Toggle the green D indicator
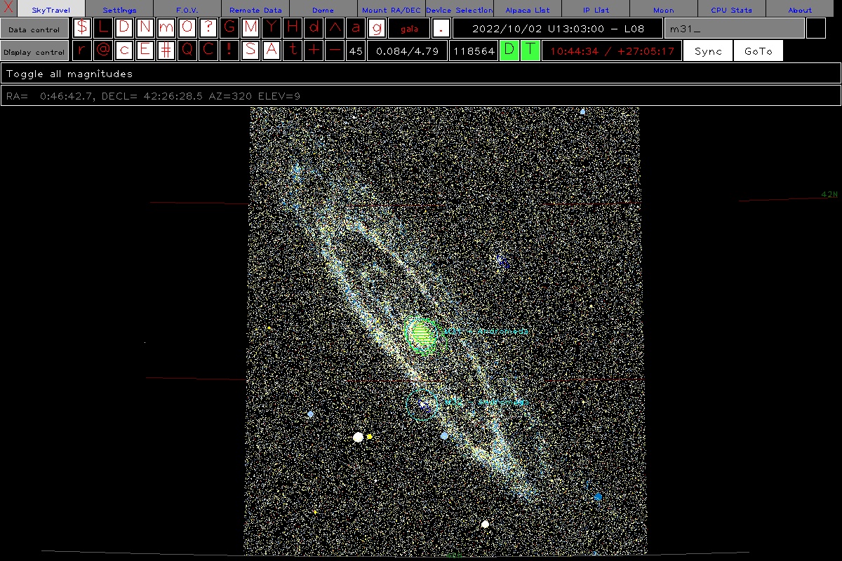Image resolution: width=842 pixels, height=561 pixels. click(509, 51)
